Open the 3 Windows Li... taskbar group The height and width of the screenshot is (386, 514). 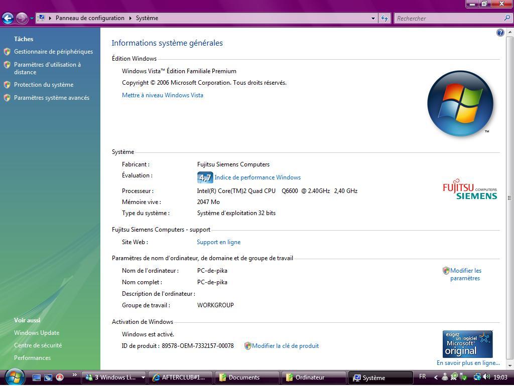click(x=113, y=378)
